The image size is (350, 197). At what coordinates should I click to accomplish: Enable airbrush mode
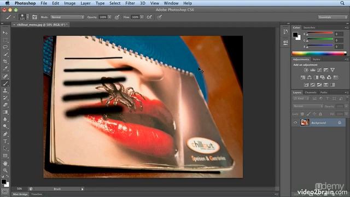pyautogui.click(x=149, y=17)
